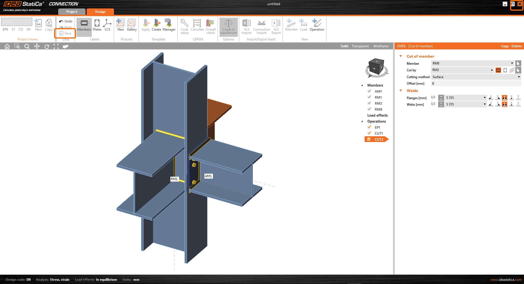Click the Delete button for CUT2
This screenshot has width=524, height=284.
[516, 46]
